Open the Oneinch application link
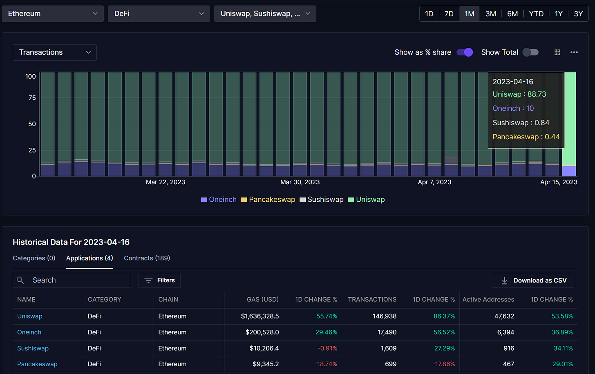The image size is (595, 374). pyautogui.click(x=29, y=332)
